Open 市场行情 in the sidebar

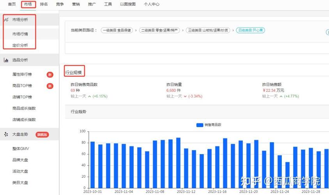coord(20,34)
